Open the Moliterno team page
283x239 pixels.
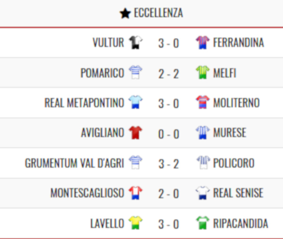236,103
